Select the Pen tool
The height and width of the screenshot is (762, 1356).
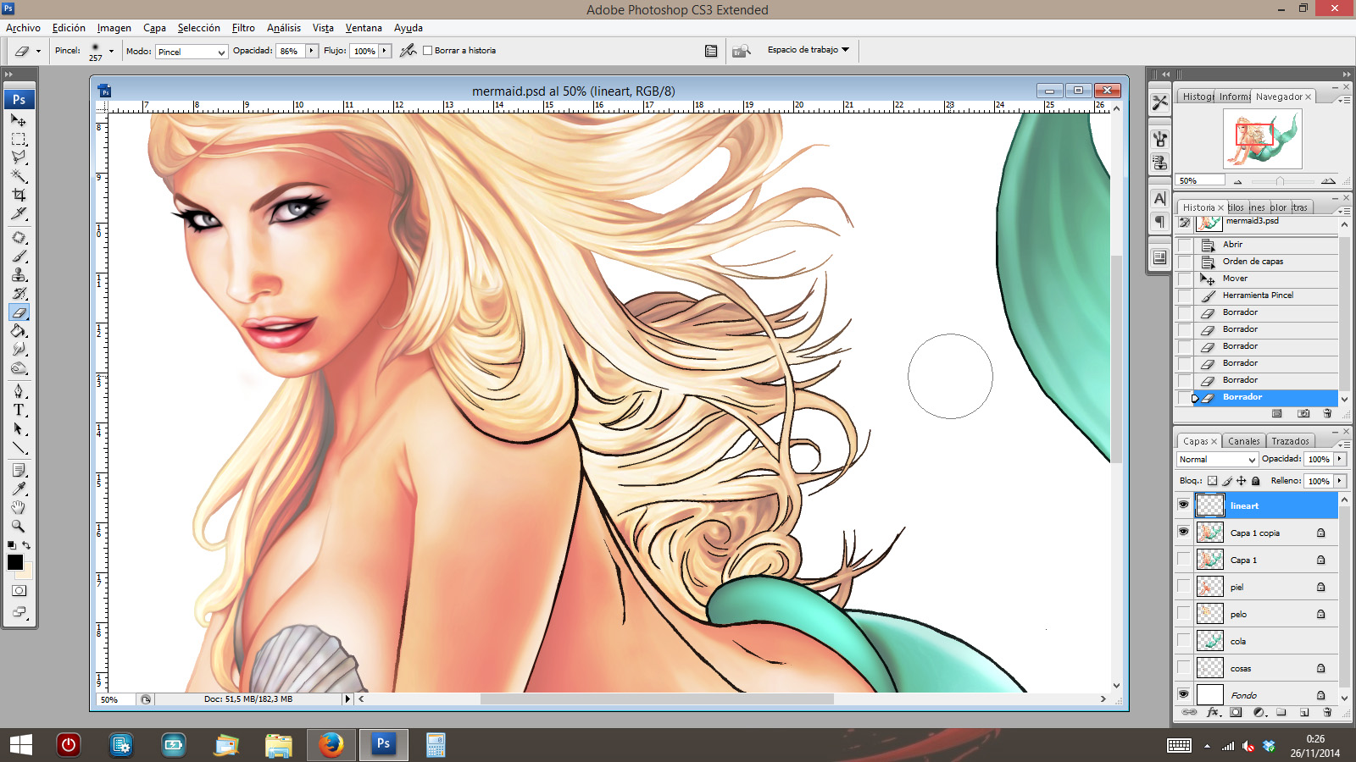coord(19,392)
